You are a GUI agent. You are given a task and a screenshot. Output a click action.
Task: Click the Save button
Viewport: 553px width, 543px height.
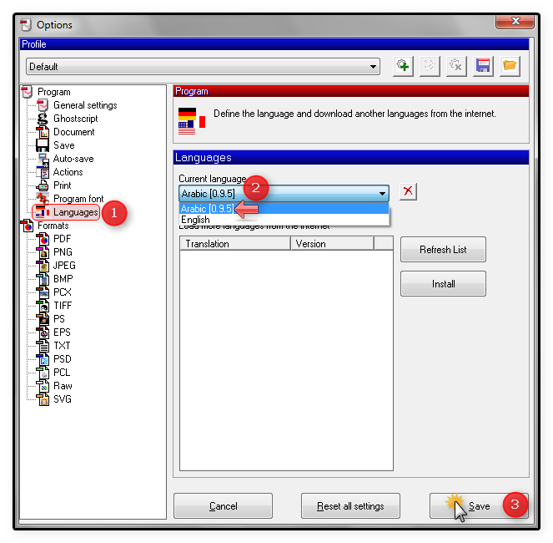(467, 506)
